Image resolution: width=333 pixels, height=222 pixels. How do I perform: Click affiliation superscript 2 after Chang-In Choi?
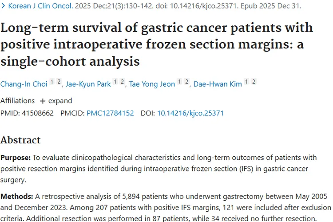pyautogui.click(x=59, y=82)
